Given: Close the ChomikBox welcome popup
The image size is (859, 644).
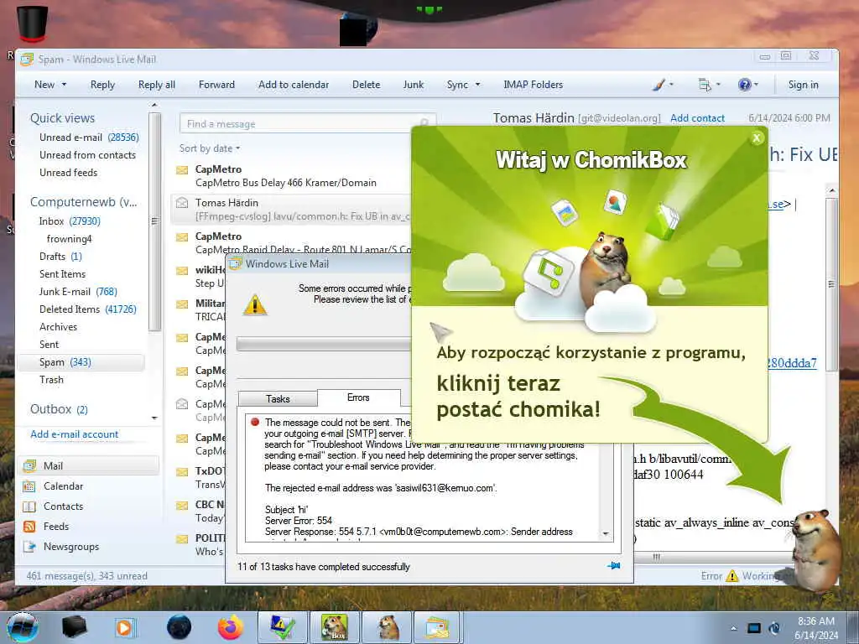Looking at the screenshot, I should point(757,138).
